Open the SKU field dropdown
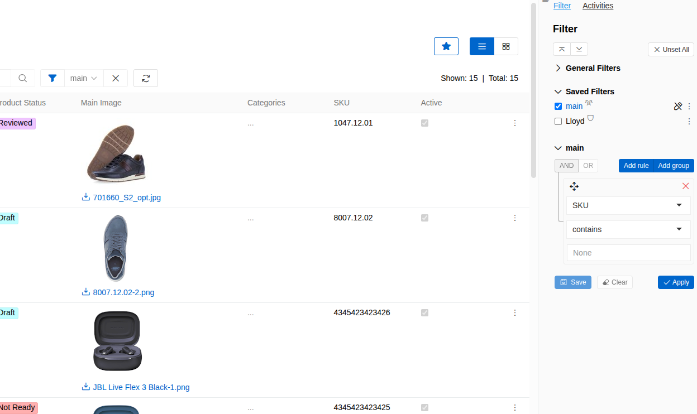This screenshot has height=414, width=697. coord(628,205)
